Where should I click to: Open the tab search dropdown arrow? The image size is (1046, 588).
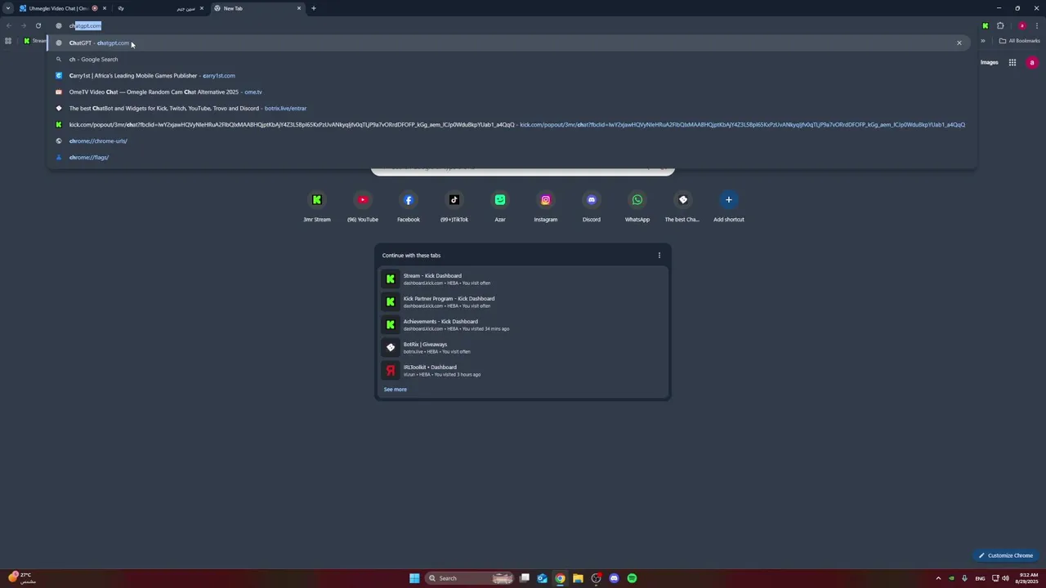(x=8, y=8)
